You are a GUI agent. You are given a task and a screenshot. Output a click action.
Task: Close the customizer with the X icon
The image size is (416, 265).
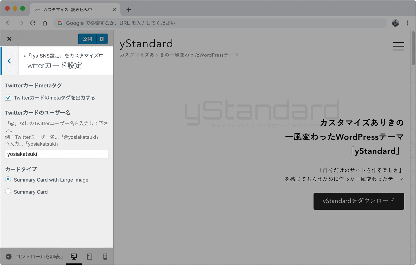[9, 39]
